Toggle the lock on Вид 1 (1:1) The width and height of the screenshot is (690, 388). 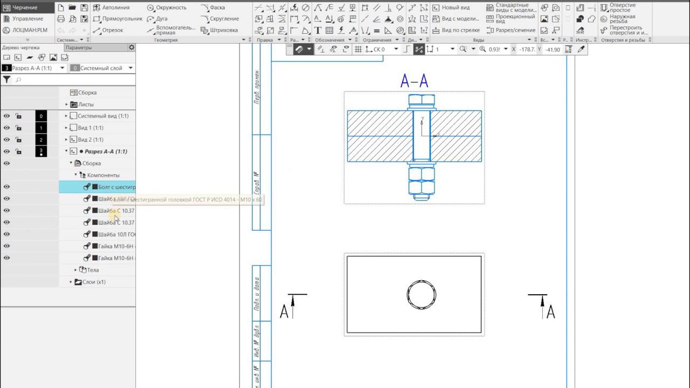18,128
